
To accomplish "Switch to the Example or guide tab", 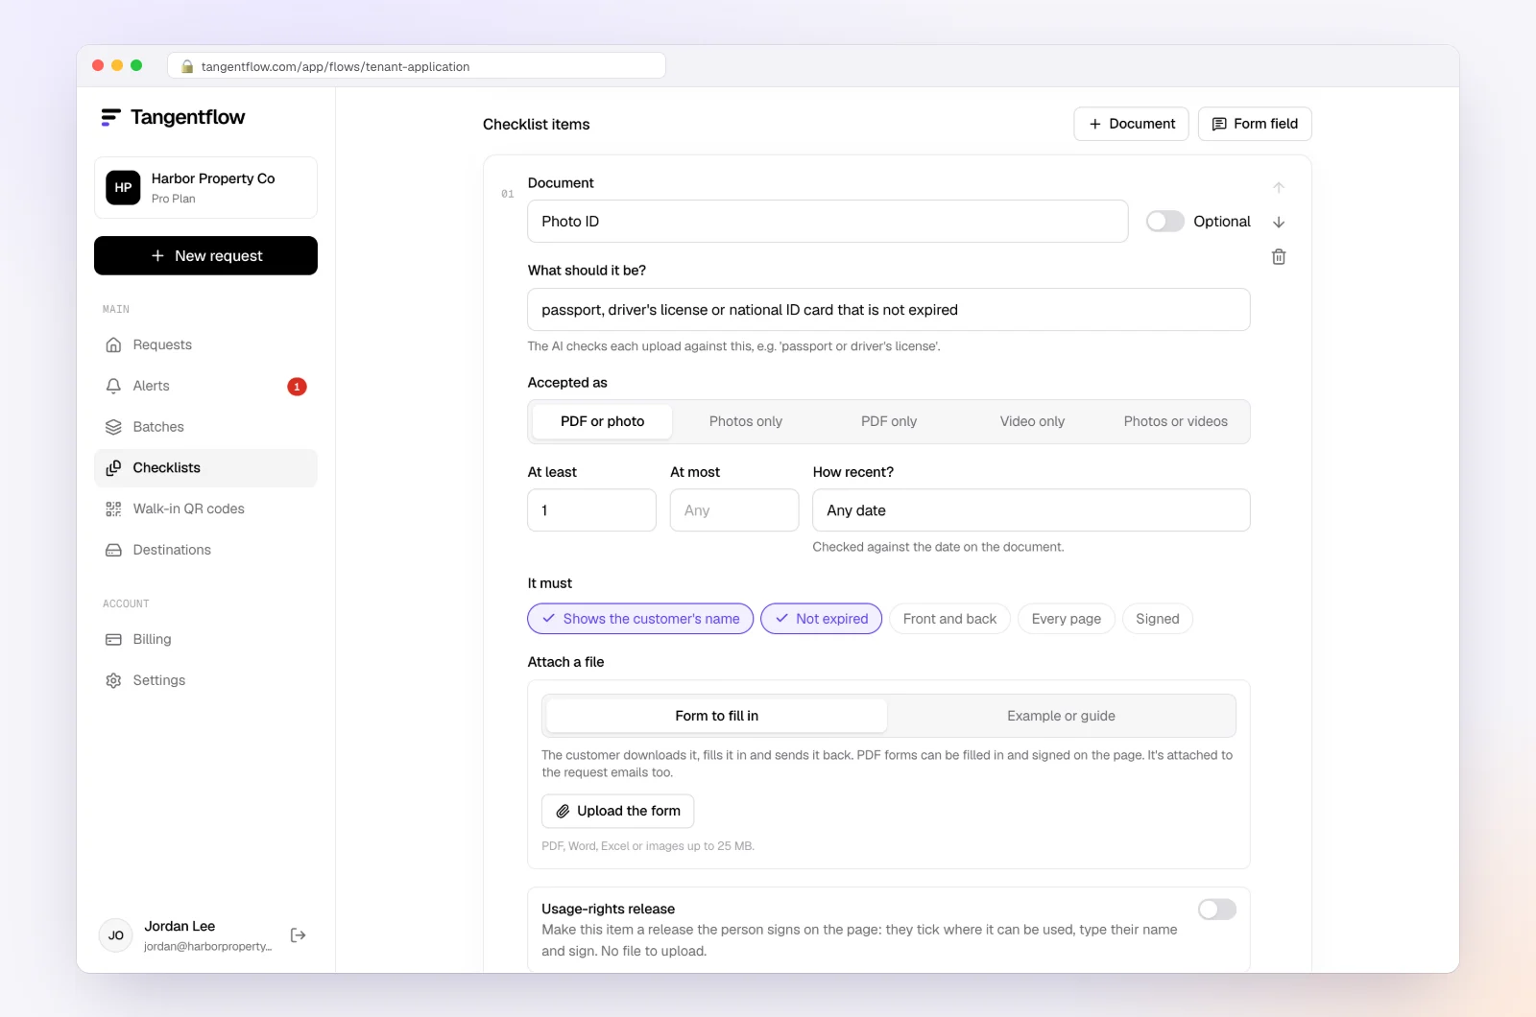I will click(x=1061, y=716).
